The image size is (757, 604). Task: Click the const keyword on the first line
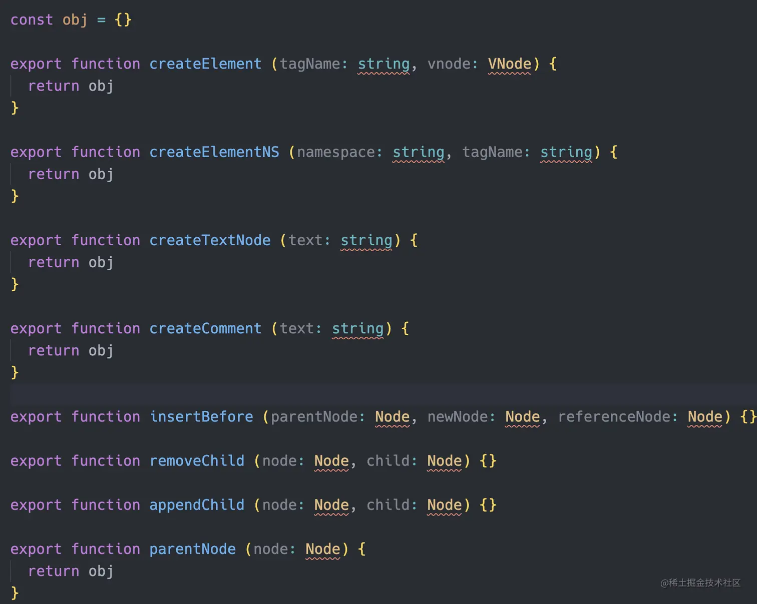click(32, 20)
